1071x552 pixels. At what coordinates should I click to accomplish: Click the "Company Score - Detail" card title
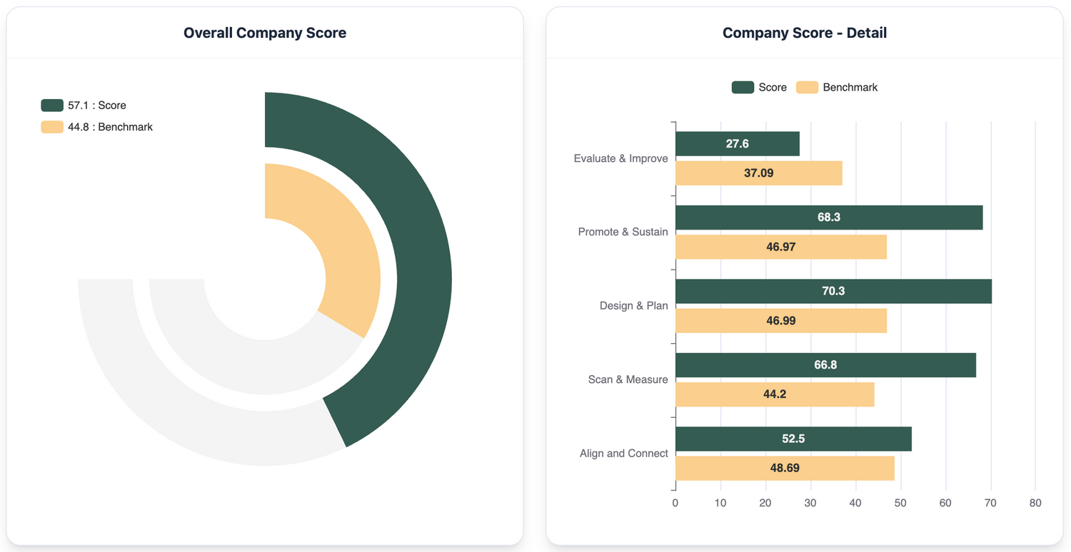(805, 33)
